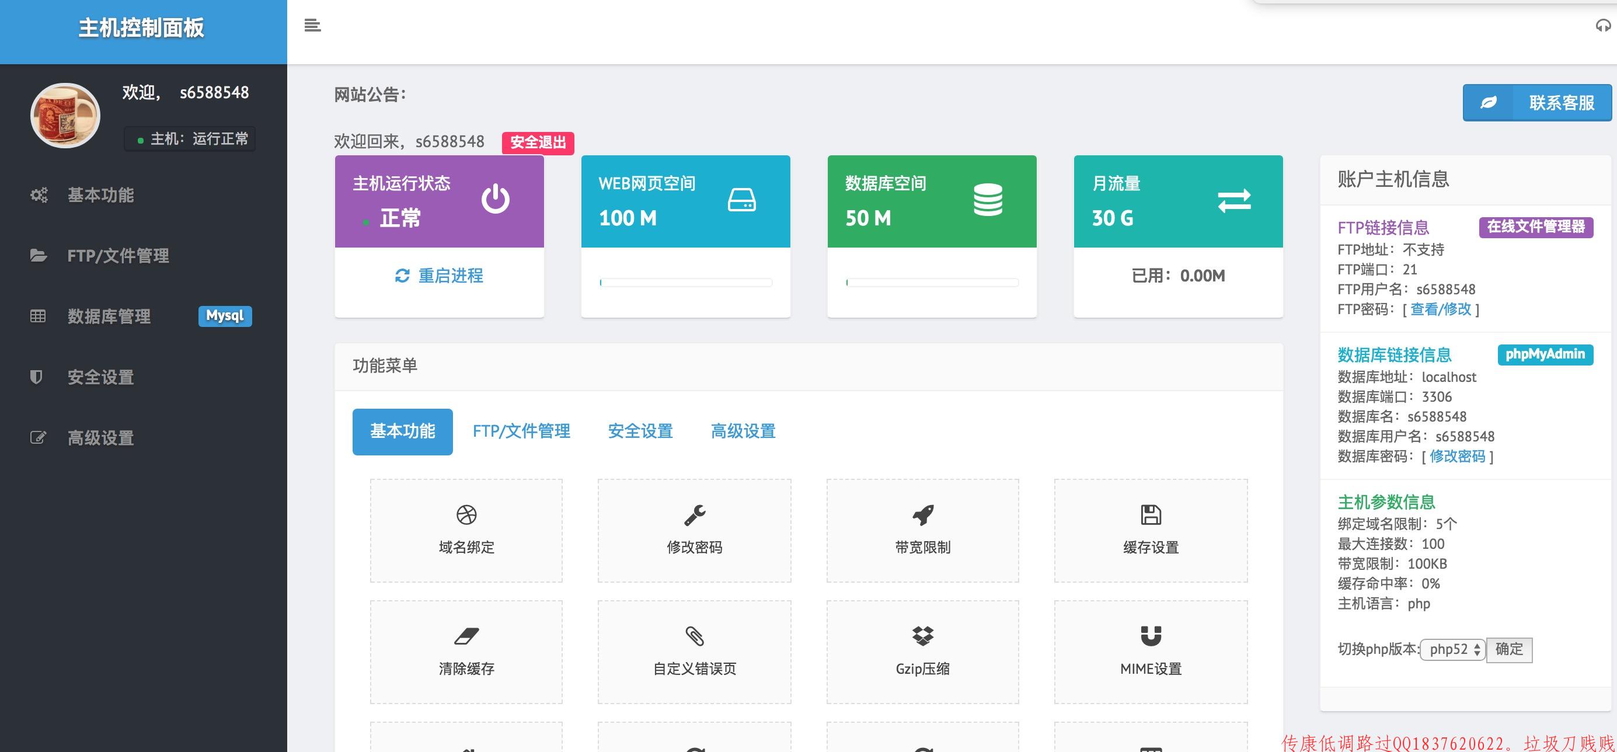This screenshot has width=1617, height=752.
Task: Click the floppy disk icon above 缓存设置
Action: 1151,515
